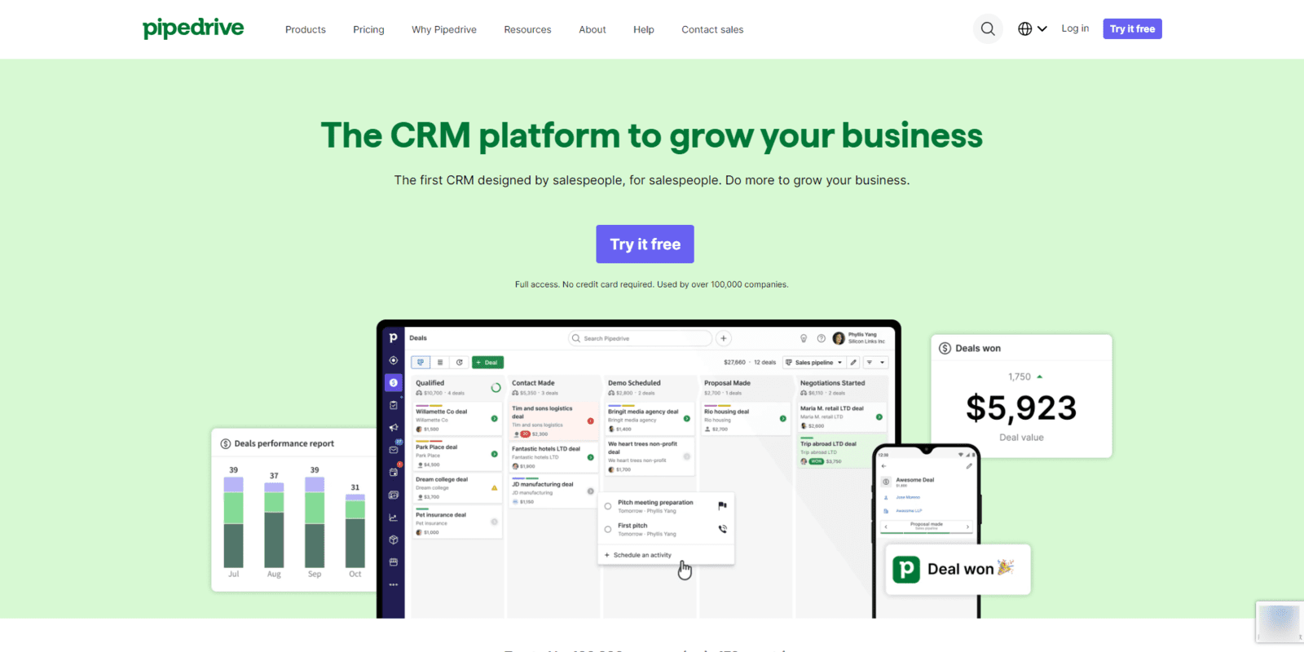Viewport: 1304px width, 652px height.
Task: Click Phyllis Yang profile avatar
Action: click(x=839, y=338)
